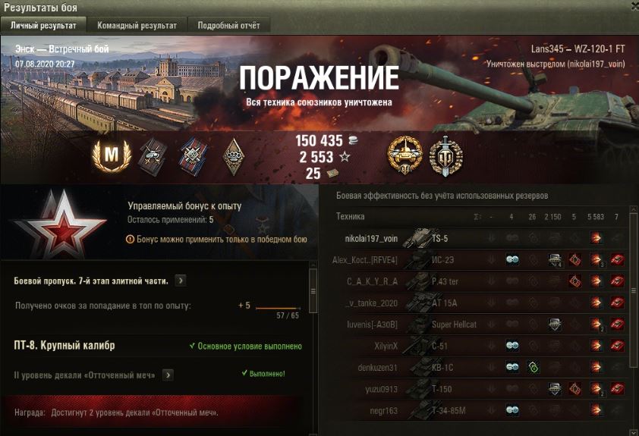Select the sword and shield emblem medal
This screenshot has width=639, height=436.
(445, 156)
